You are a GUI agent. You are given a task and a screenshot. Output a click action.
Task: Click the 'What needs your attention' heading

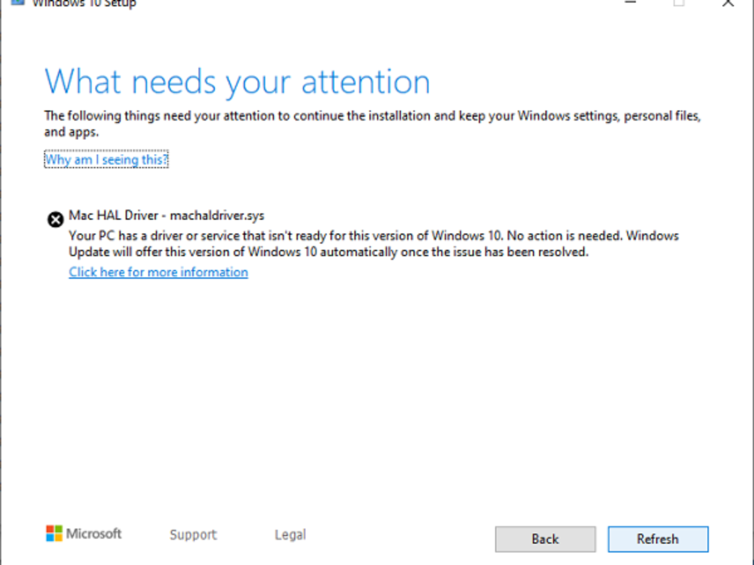pyautogui.click(x=238, y=81)
